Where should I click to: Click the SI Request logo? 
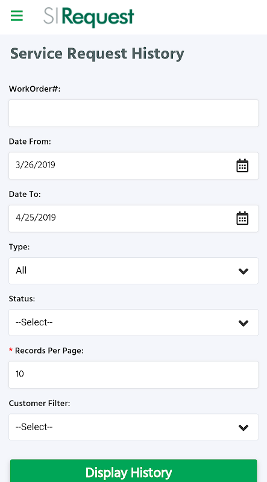point(89,17)
